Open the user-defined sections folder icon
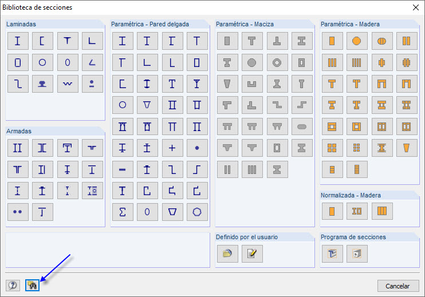425x297 pixels. click(x=227, y=254)
